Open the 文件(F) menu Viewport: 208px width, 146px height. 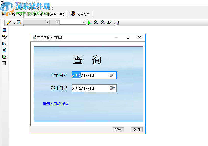[6, 8]
